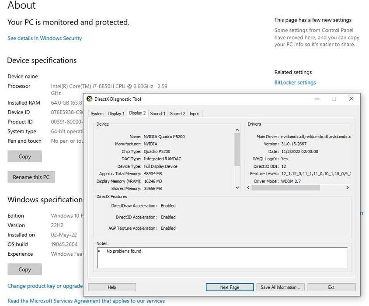Screen dimensions: 369x306
Task: Select the Intel Core i7-8850H processor text
Action: [x=109, y=89]
